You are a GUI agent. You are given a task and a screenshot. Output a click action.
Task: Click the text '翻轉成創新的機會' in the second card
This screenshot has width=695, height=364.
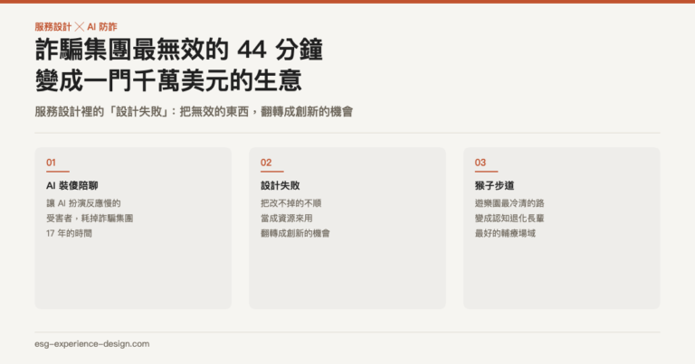pyautogui.click(x=295, y=233)
